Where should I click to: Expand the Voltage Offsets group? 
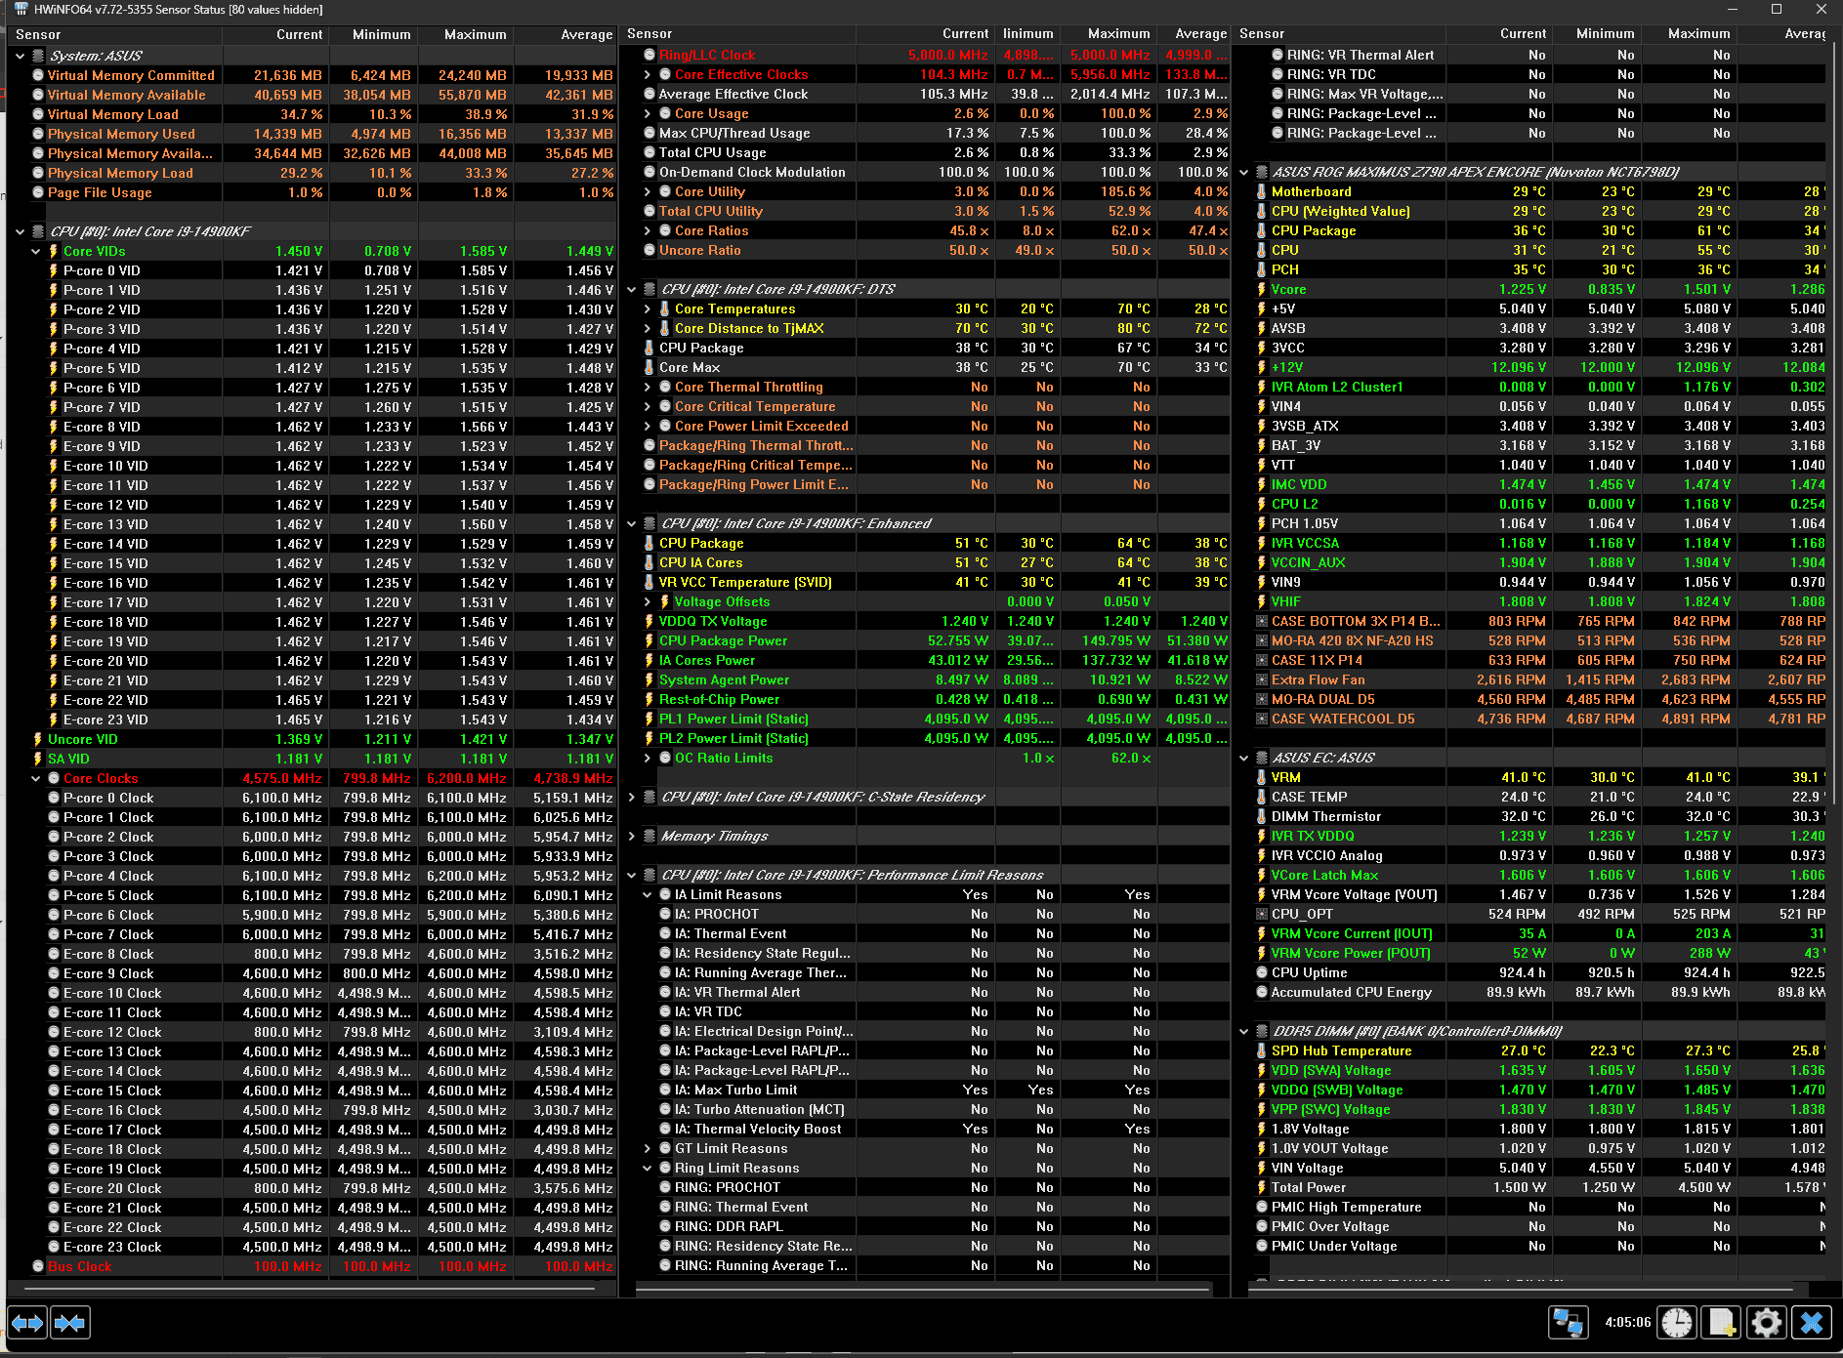[x=647, y=601]
